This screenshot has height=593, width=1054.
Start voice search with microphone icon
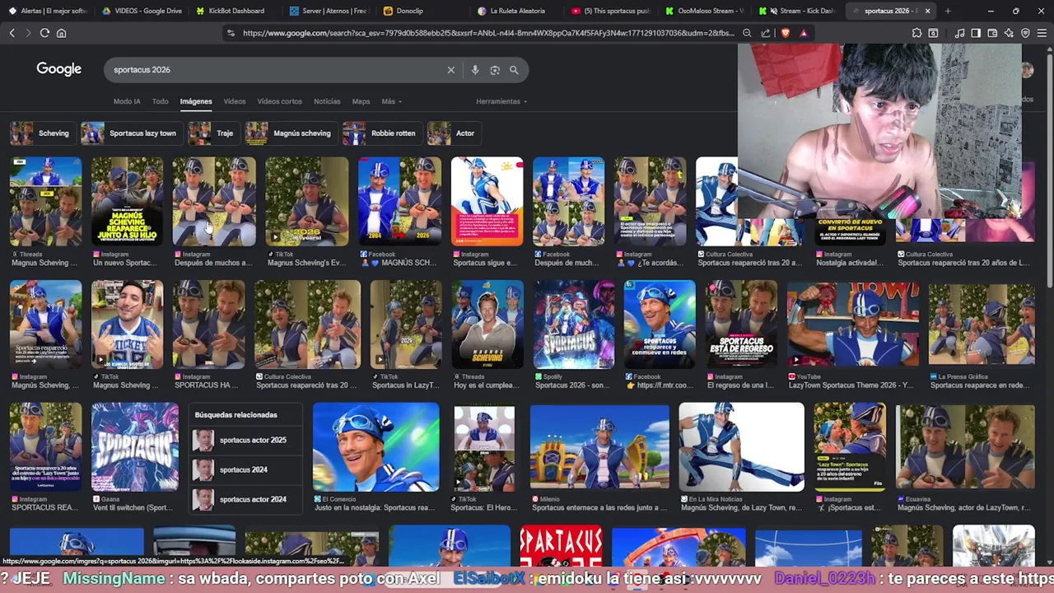pos(475,70)
